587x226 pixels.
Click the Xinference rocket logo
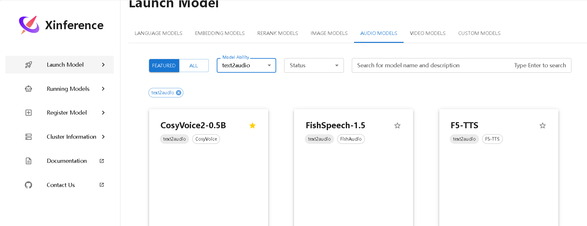tap(29, 25)
